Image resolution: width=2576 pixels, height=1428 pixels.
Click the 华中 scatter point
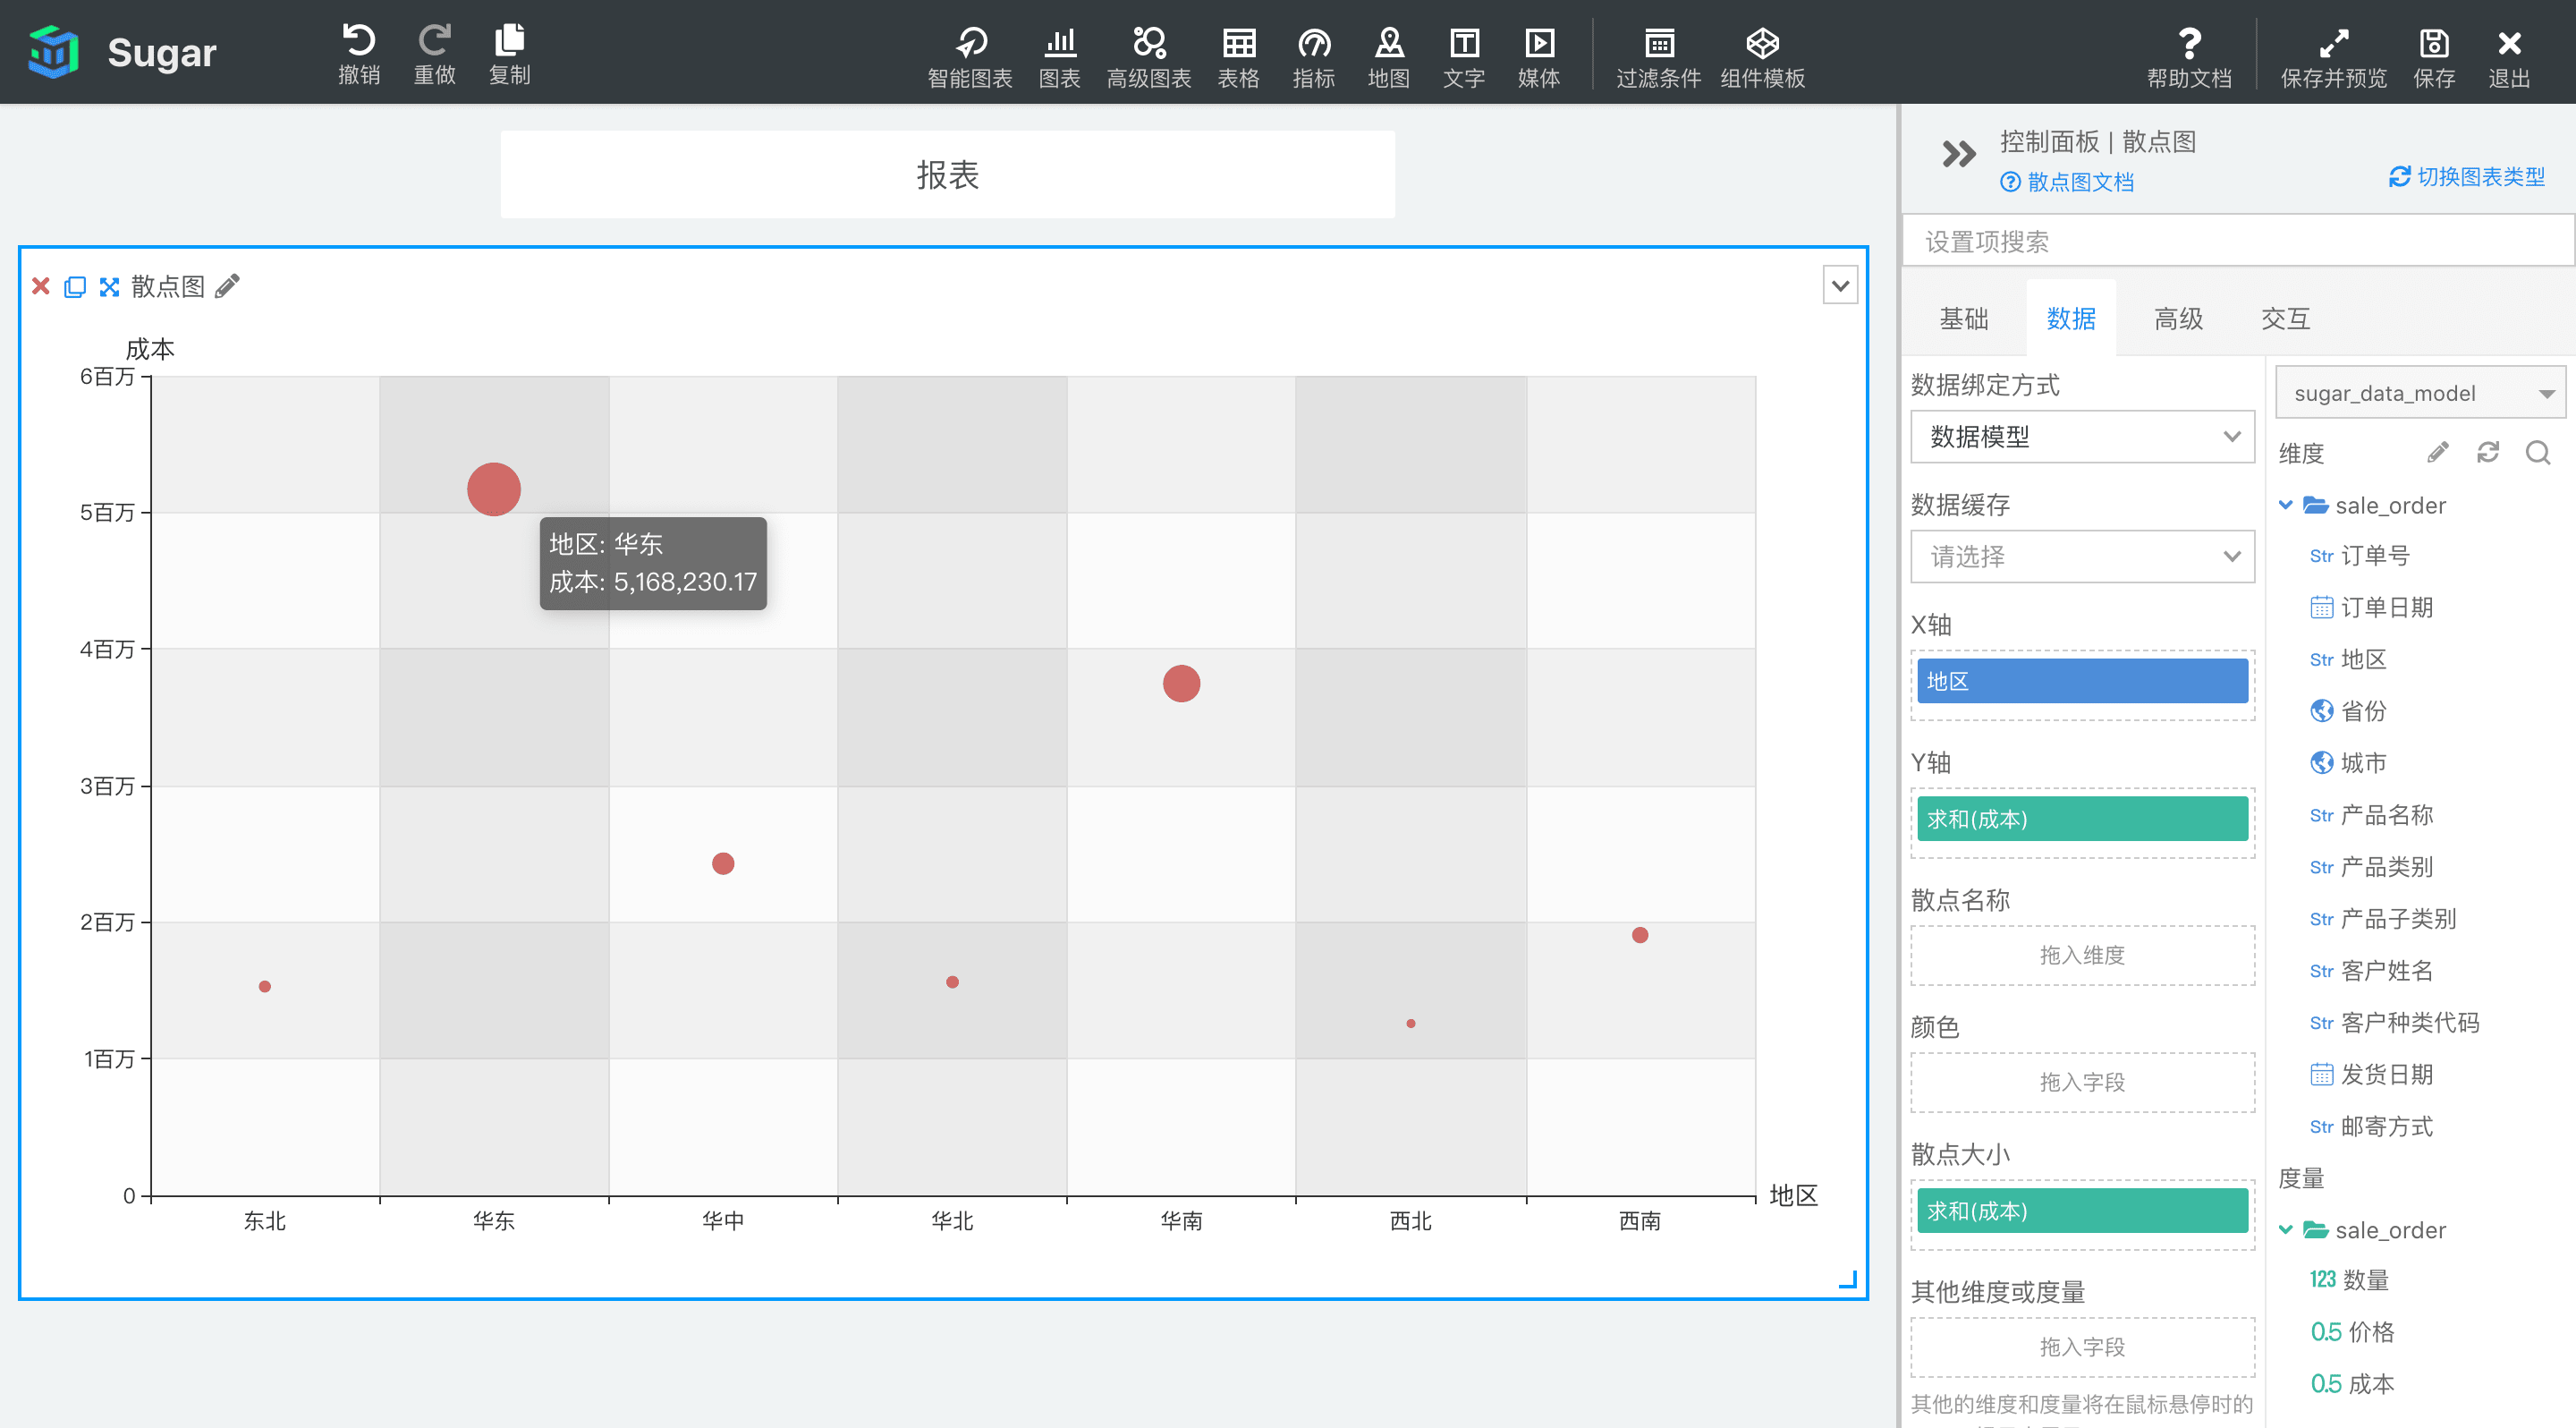(723, 863)
